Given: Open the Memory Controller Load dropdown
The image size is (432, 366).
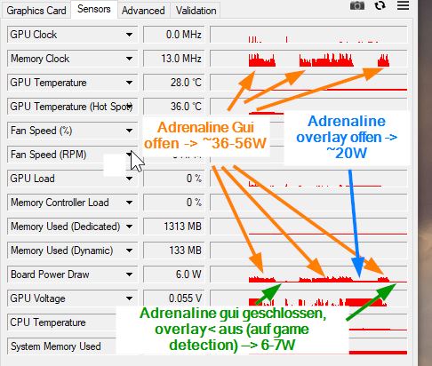Looking at the screenshot, I should click(x=129, y=203).
